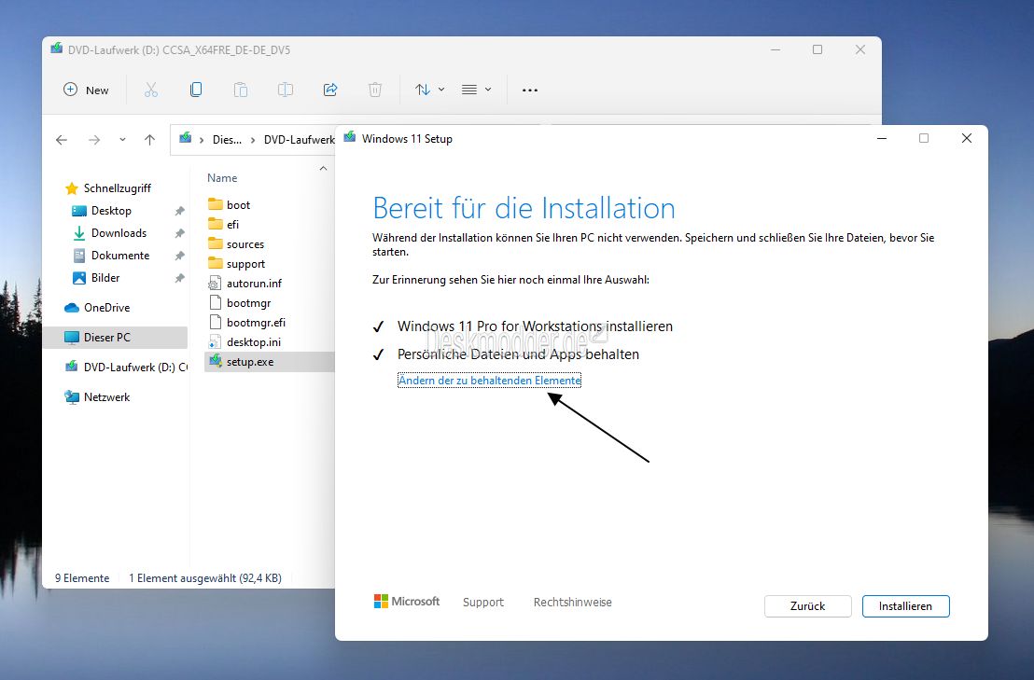The image size is (1034, 680).
Task: Click the Rename icon in Explorer toolbar
Action: click(286, 90)
